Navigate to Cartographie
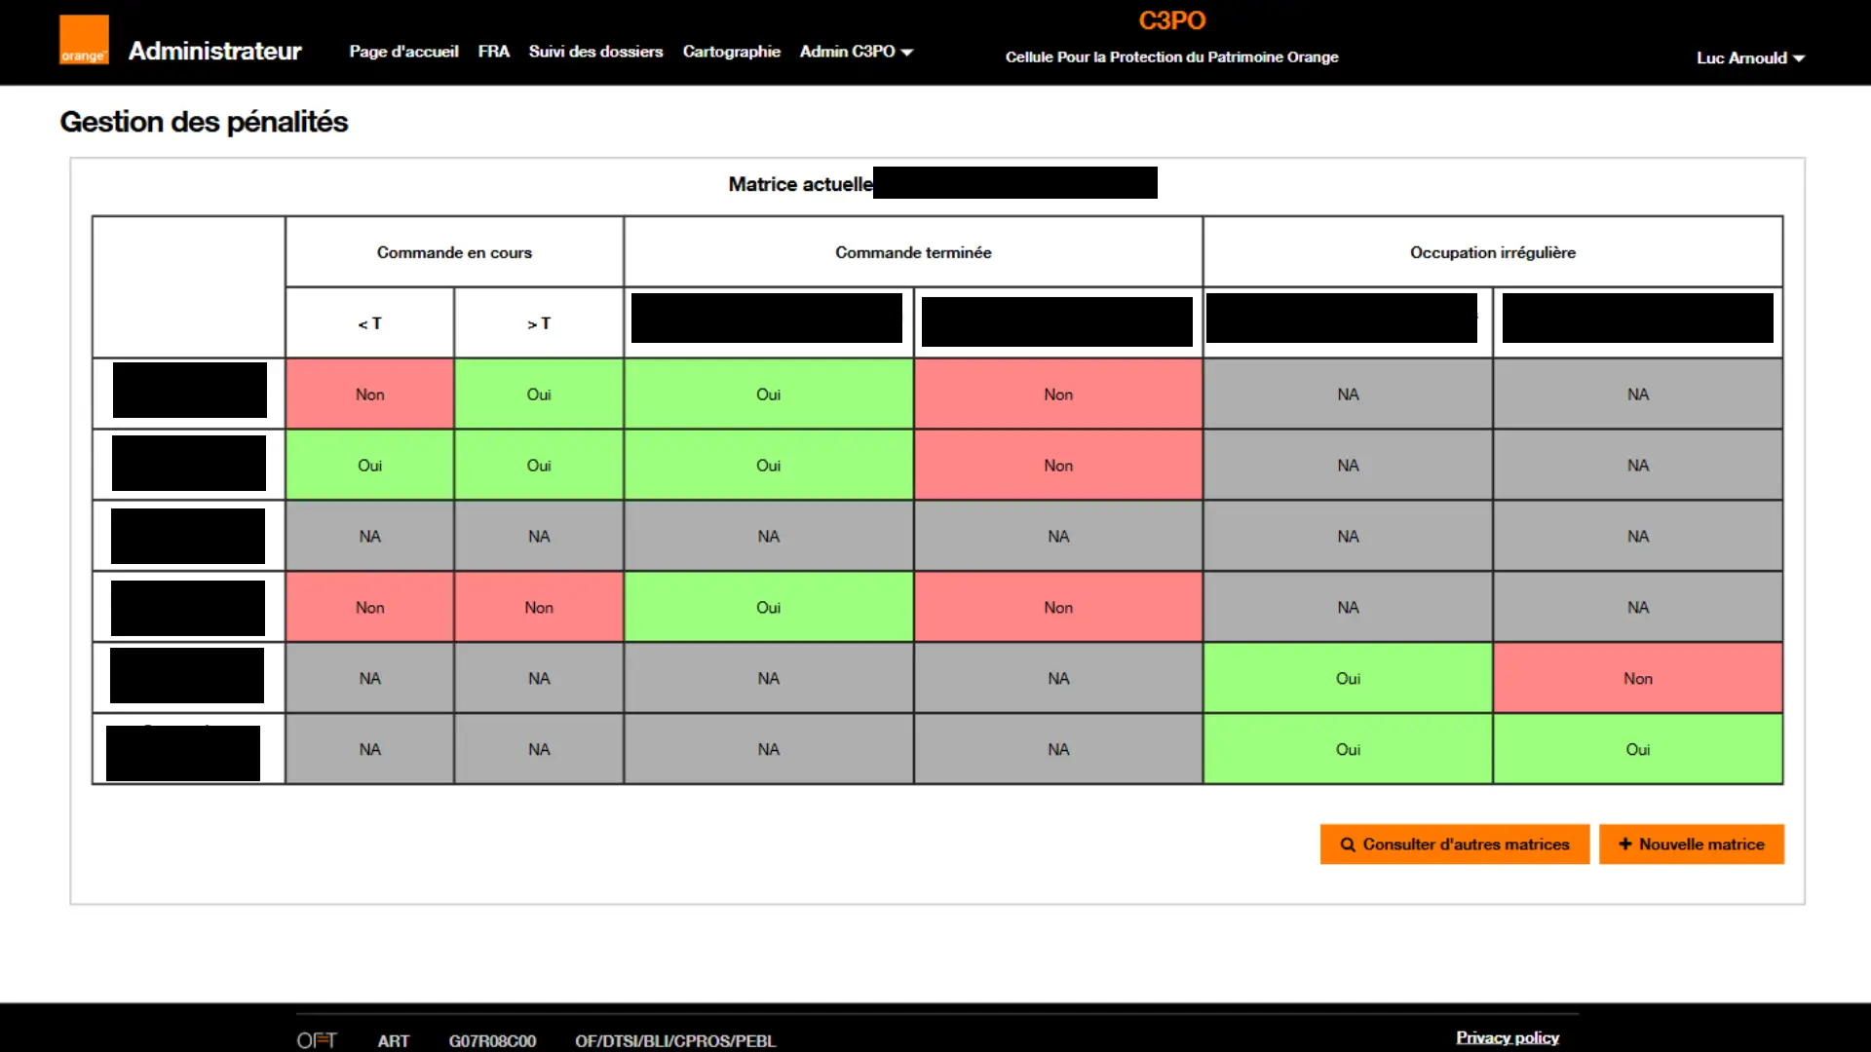Image resolution: width=1871 pixels, height=1052 pixels. click(x=731, y=52)
